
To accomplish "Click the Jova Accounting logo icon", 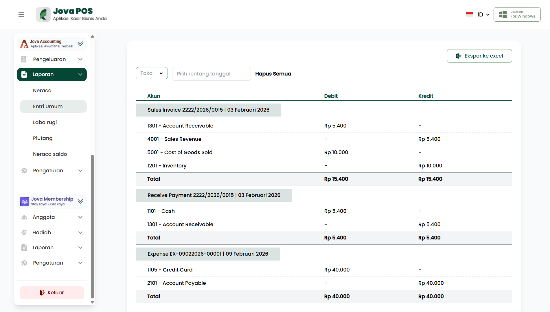I will point(24,44).
